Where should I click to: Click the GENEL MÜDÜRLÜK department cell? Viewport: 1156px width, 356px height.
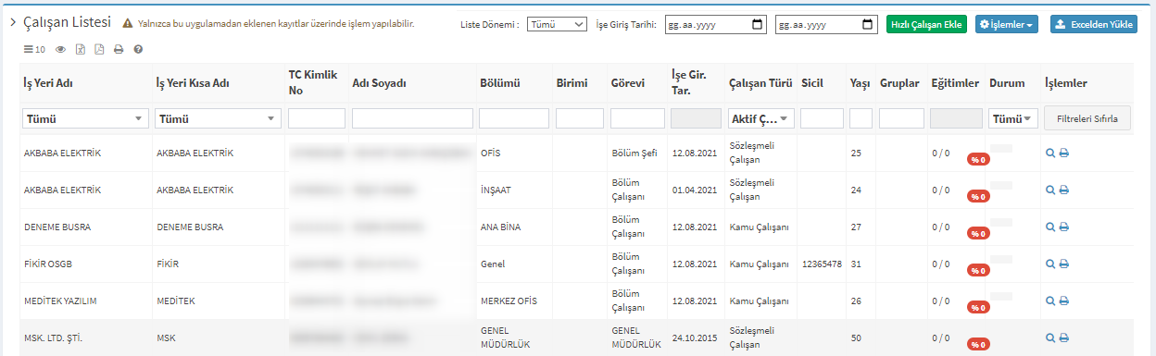(506, 337)
